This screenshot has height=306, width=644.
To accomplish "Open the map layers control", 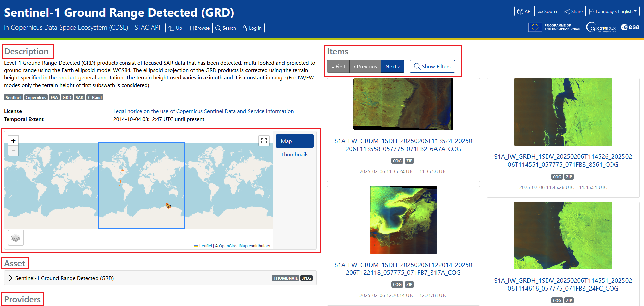I will (16, 238).
